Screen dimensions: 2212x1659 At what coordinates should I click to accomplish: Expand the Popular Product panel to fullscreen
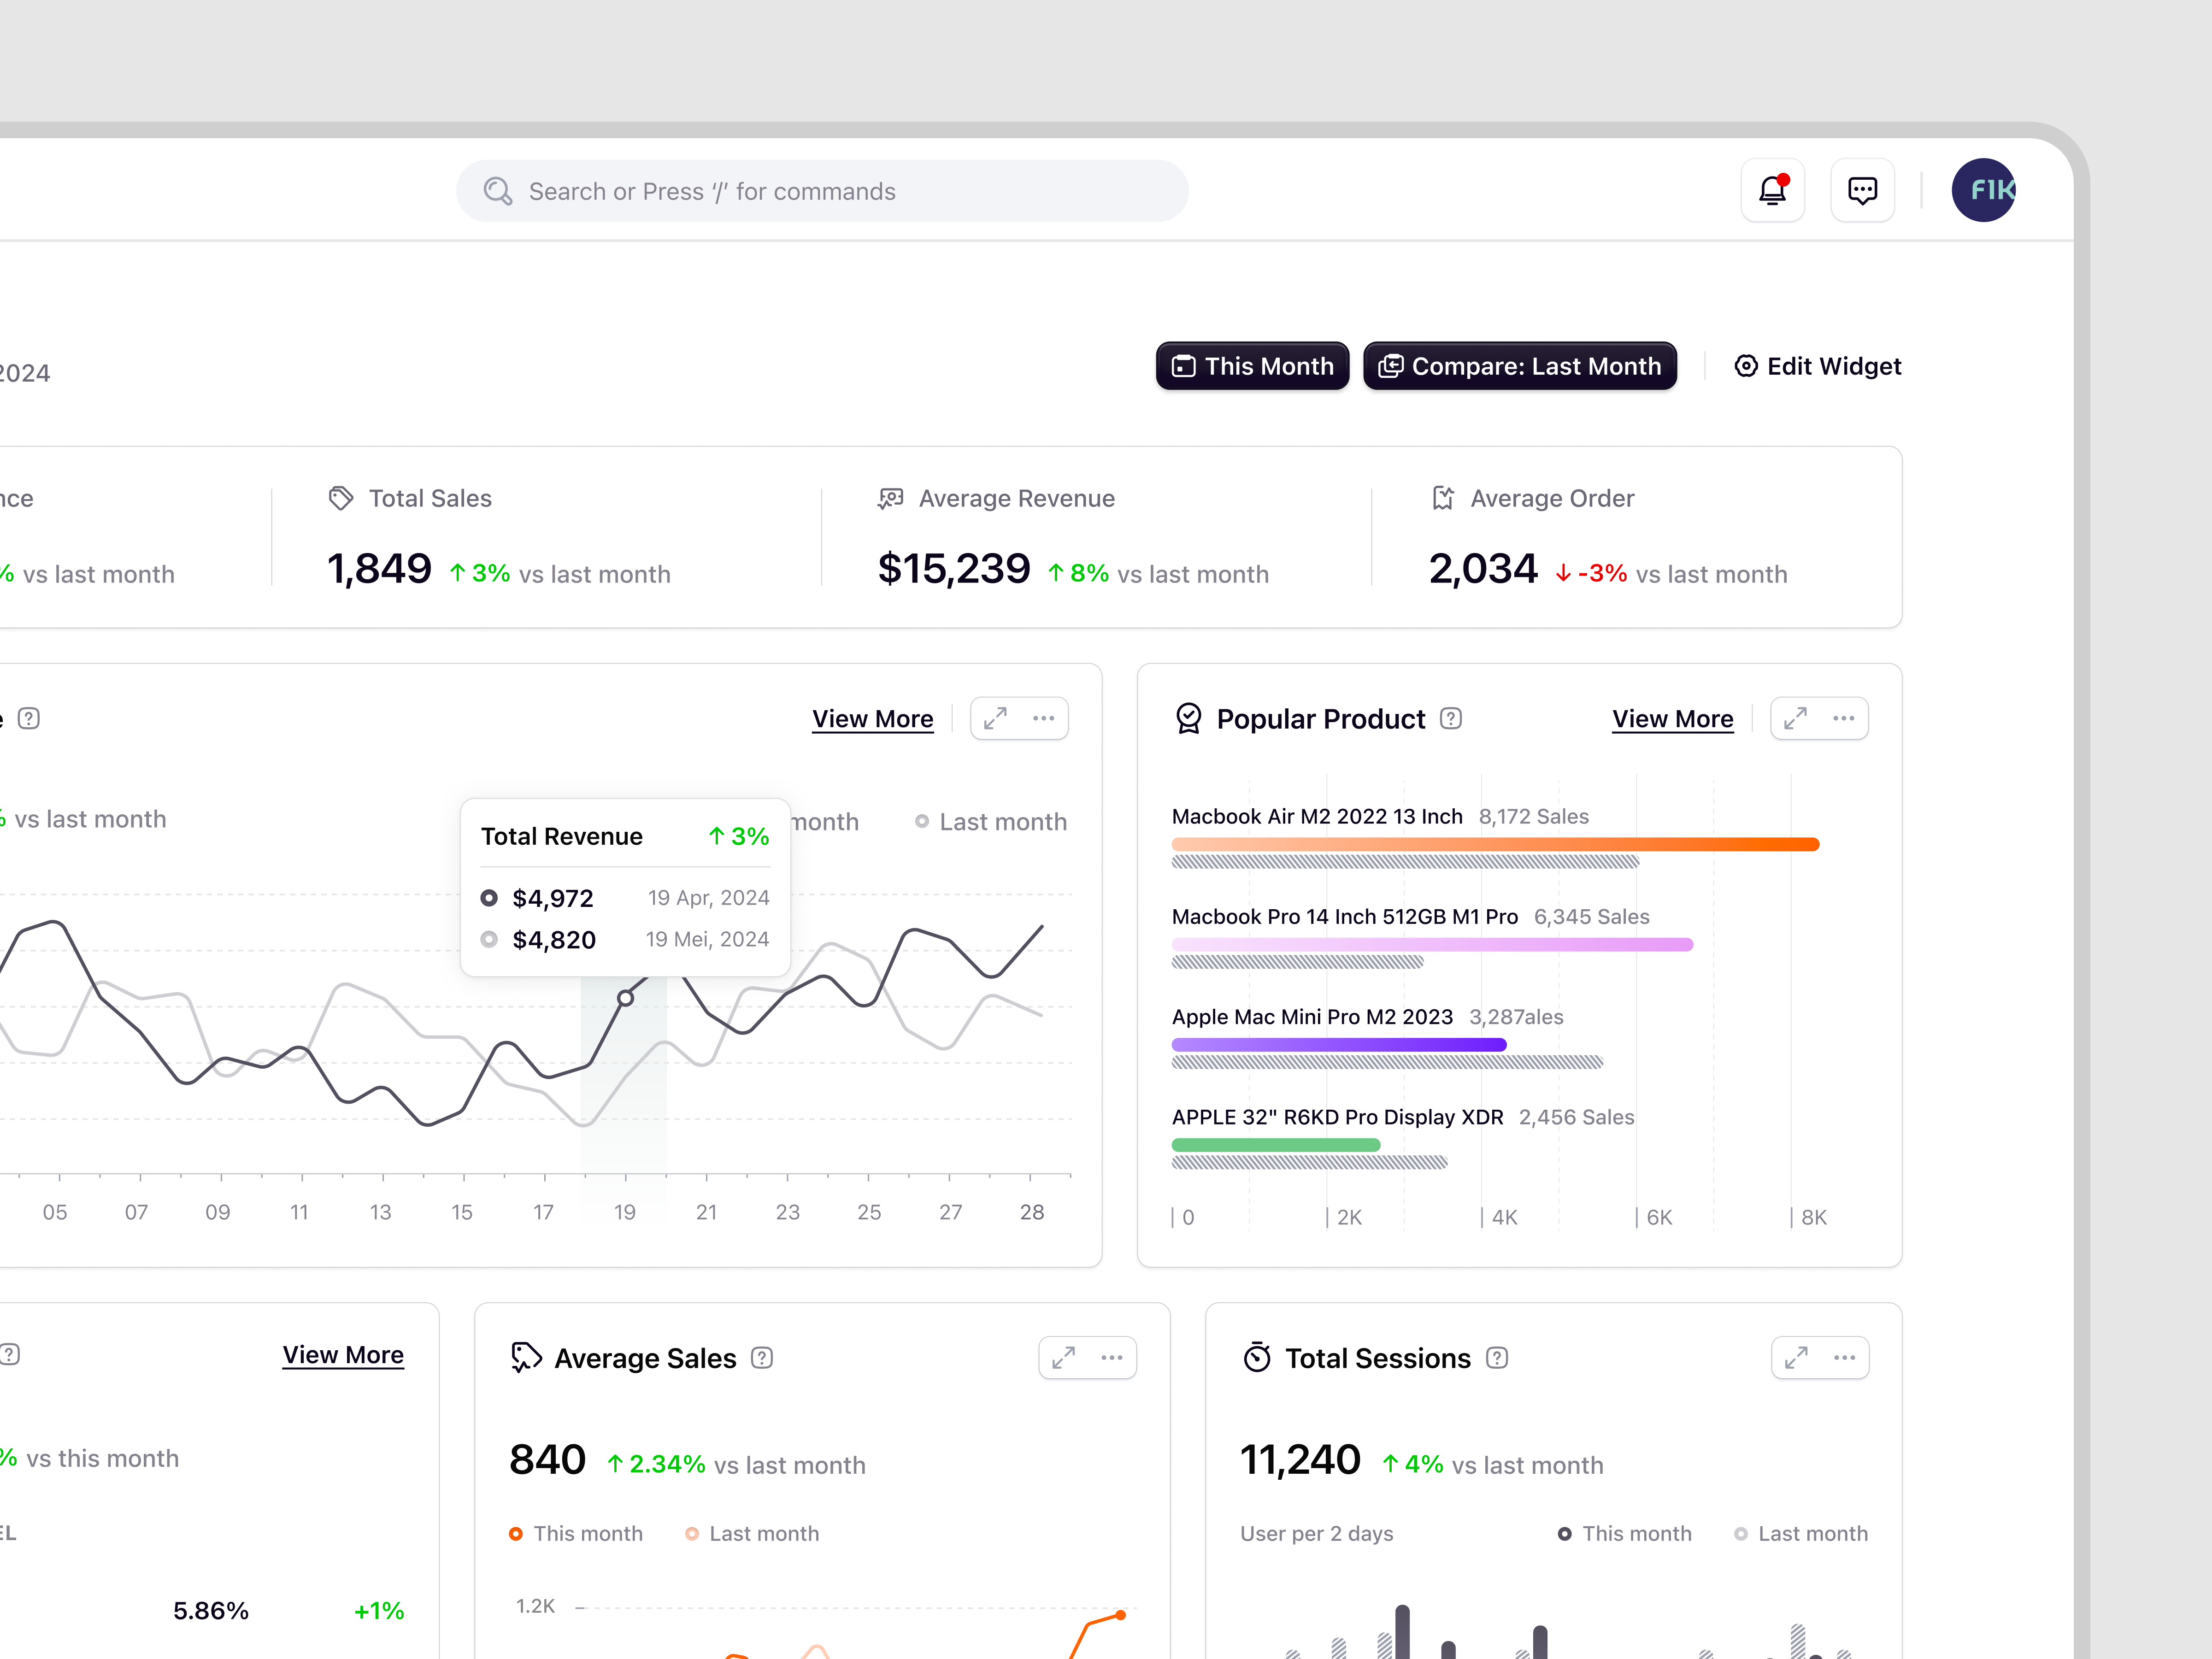click(x=1795, y=718)
